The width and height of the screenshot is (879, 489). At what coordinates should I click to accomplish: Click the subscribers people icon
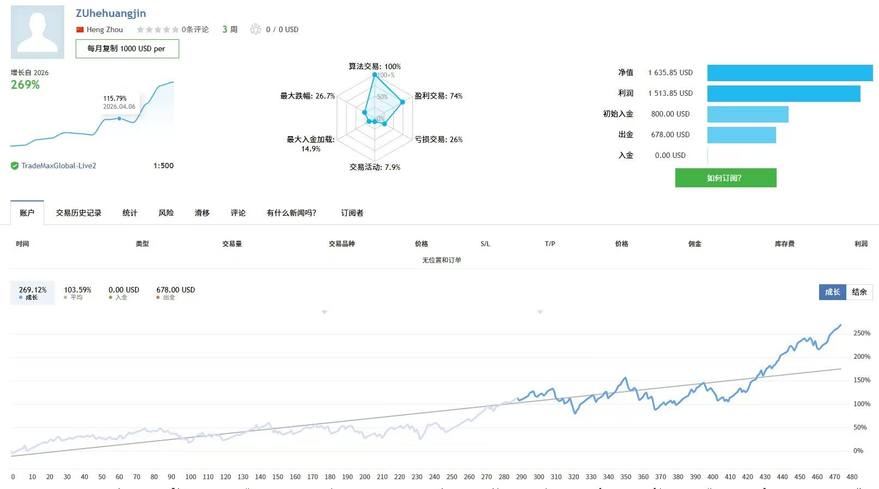[x=255, y=29]
